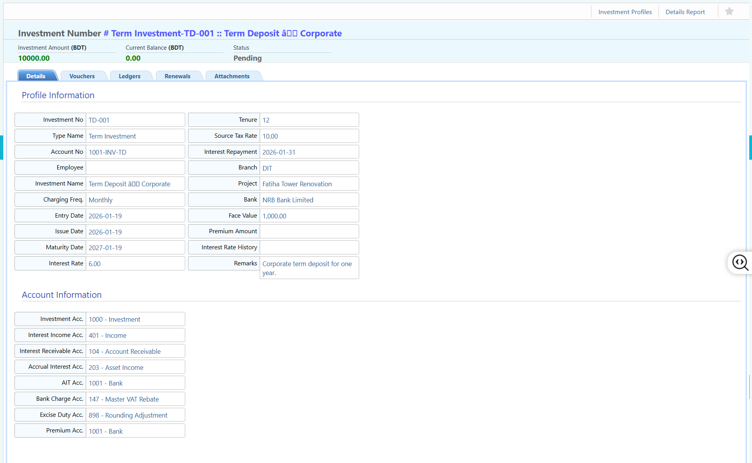Click the Pending status text
Viewport: 752px width, 463px height.
(247, 58)
